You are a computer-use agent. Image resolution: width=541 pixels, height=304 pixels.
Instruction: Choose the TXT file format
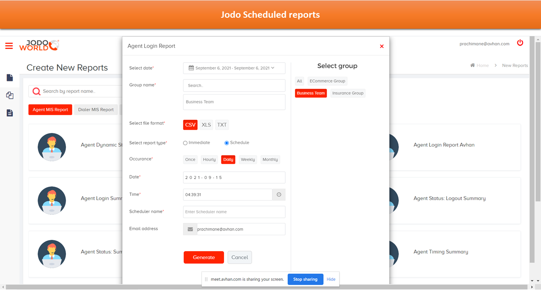[222, 125]
